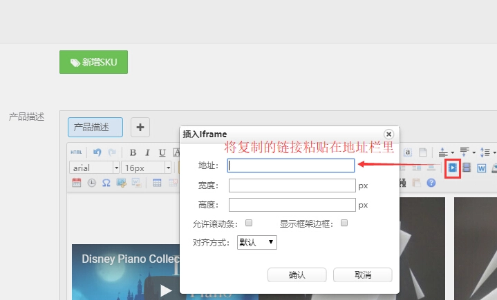Toggle italic text formatting

(x=147, y=152)
